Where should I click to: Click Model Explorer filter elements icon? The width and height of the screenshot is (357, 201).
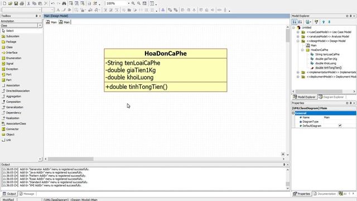click(x=316, y=22)
